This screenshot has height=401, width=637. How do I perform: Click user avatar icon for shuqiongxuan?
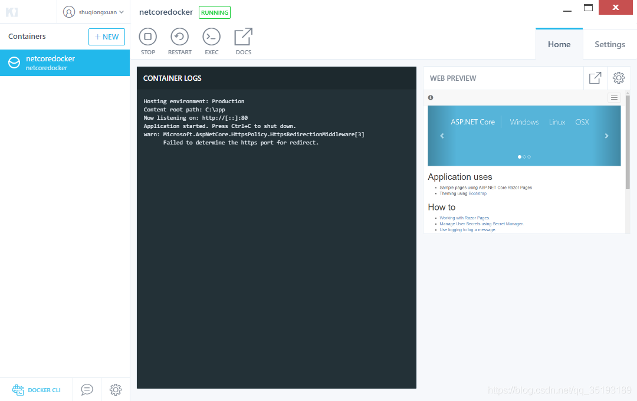coord(69,12)
